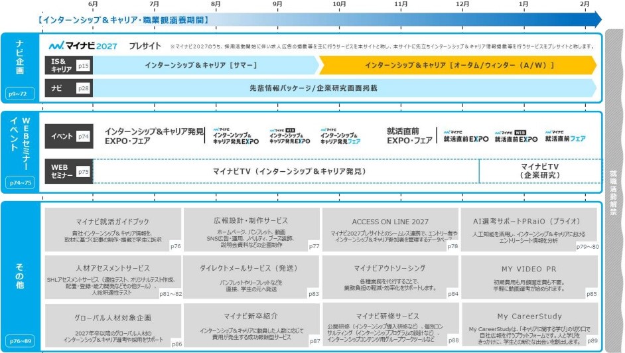Open the 広報設計・制作サービス card
Image resolution: width=625 pixels, height=353 pixels.
(x=251, y=230)
